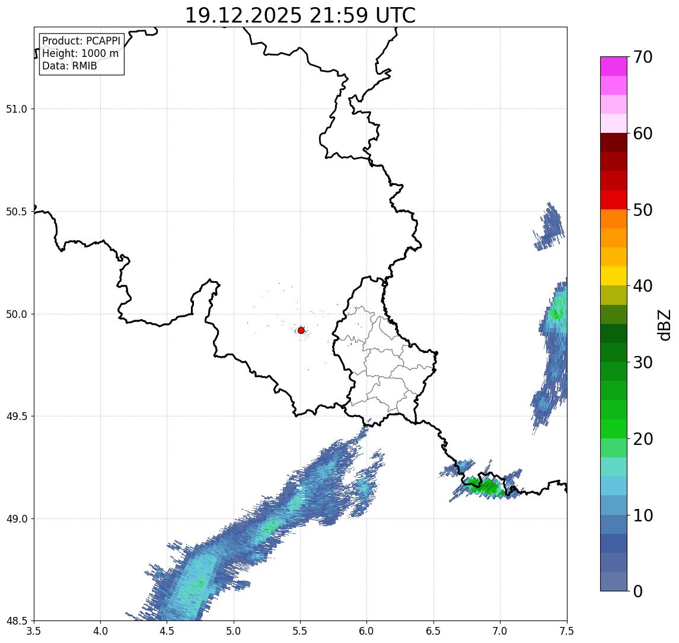
Task: Click the 'Data: RMIB' label
Action: tap(69, 66)
